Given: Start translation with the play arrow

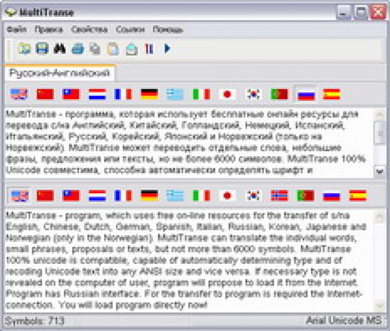Looking at the screenshot, I should click(x=167, y=48).
